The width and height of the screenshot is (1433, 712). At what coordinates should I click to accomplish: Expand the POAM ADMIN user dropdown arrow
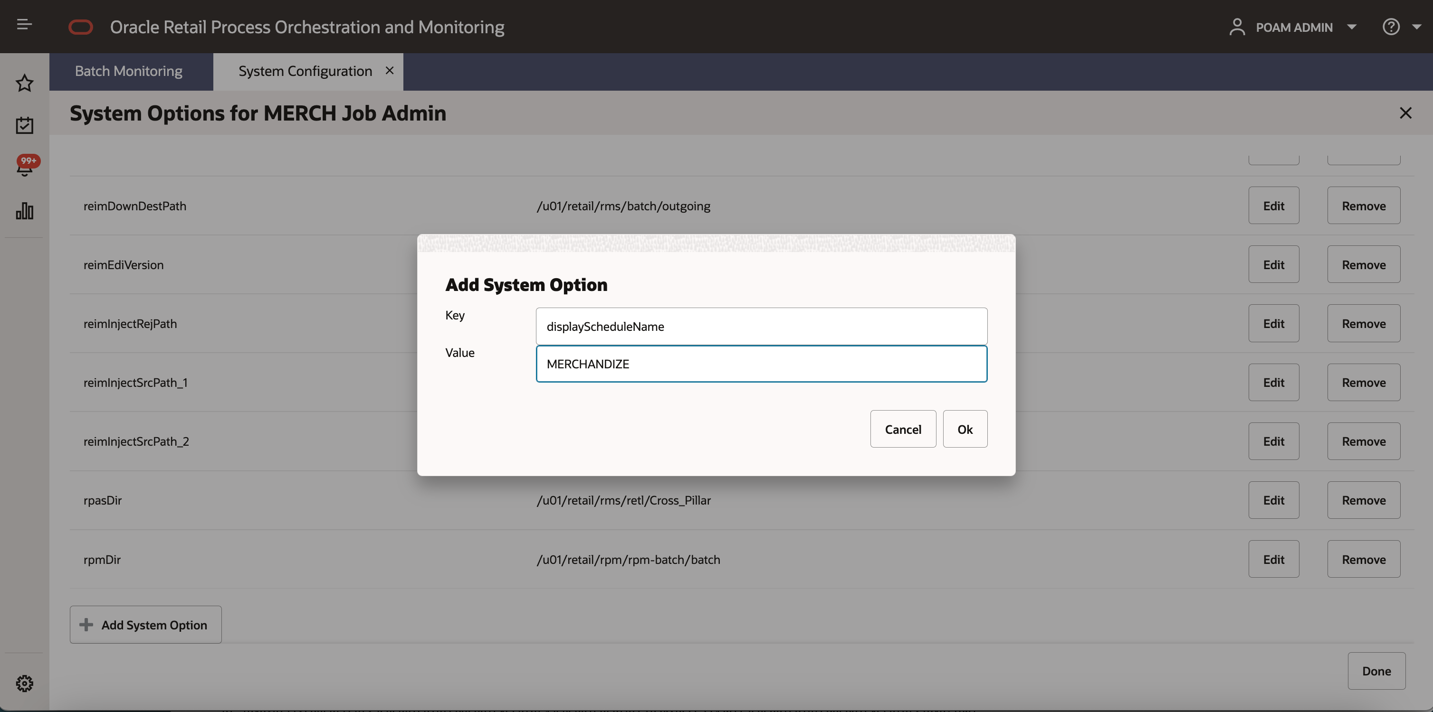pyautogui.click(x=1352, y=27)
